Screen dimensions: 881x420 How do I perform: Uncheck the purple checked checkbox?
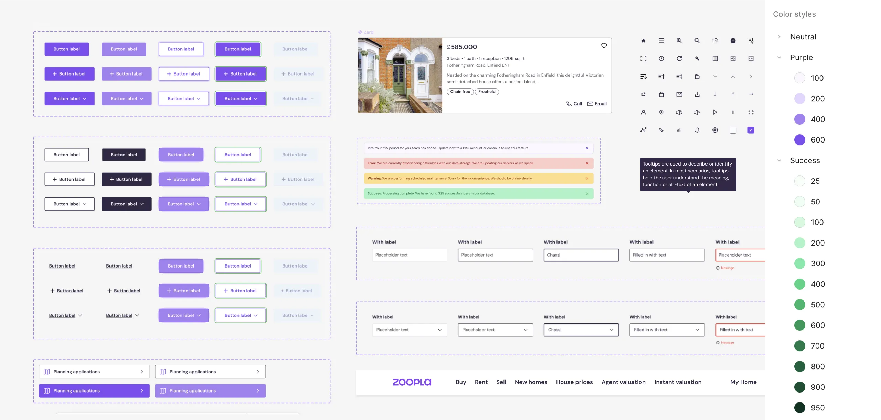751,130
